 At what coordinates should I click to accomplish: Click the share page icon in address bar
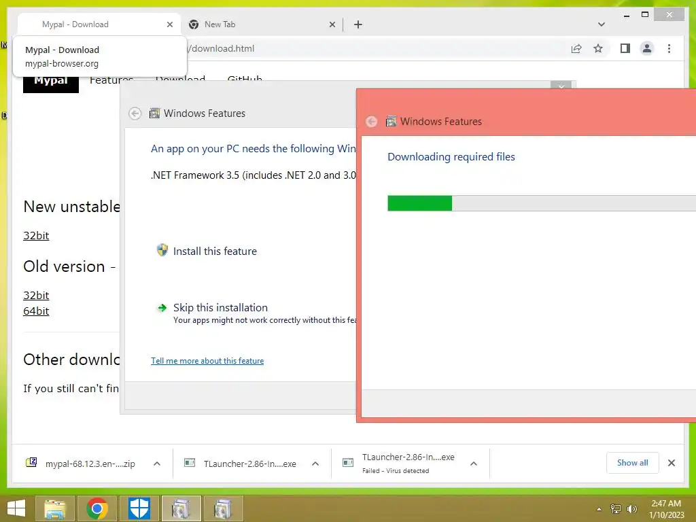(576, 48)
